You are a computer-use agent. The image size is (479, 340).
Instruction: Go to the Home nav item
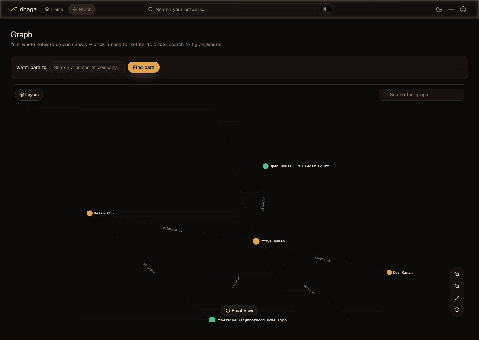(x=54, y=9)
